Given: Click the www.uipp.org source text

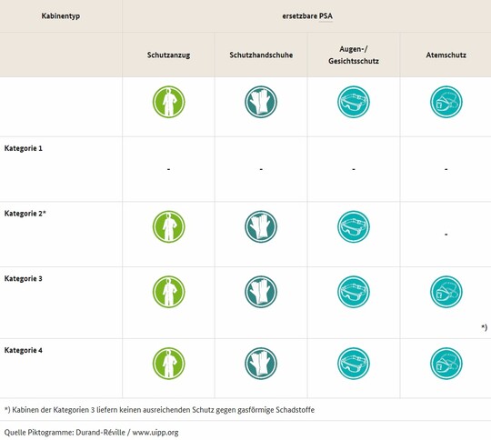Looking at the screenshot, I should point(155,433).
